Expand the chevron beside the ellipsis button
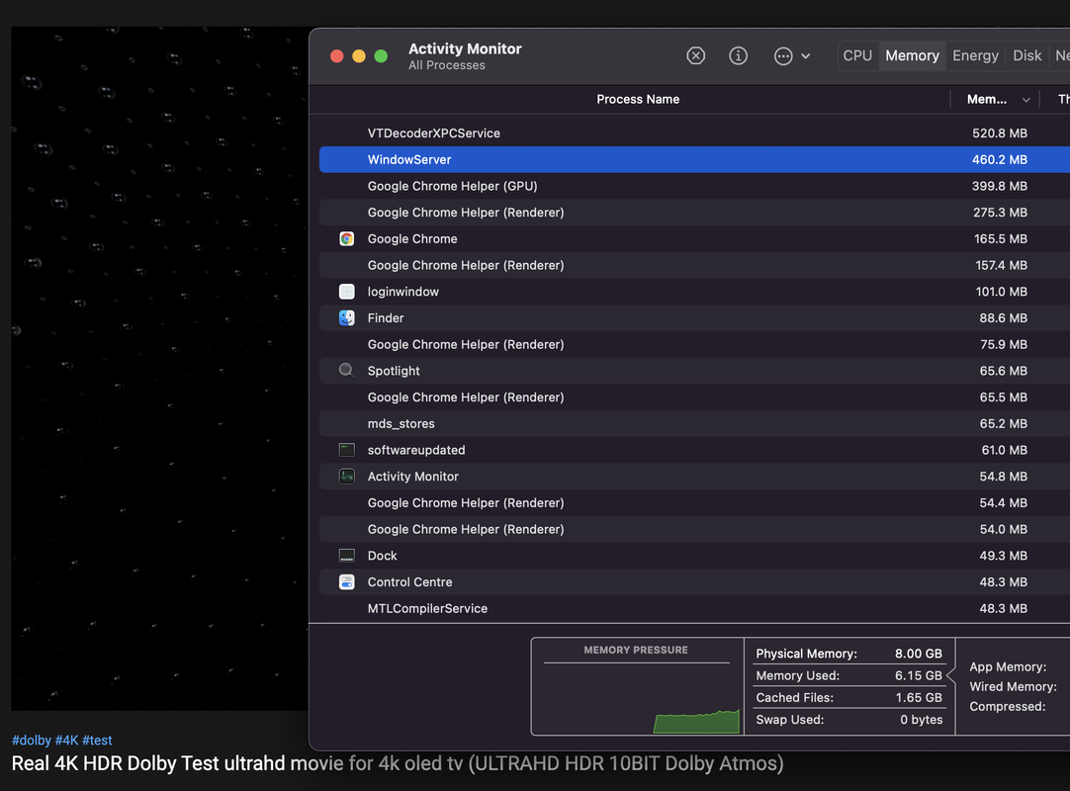The height and width of the screenshot is (791, 1070). (x=805, y=56)
